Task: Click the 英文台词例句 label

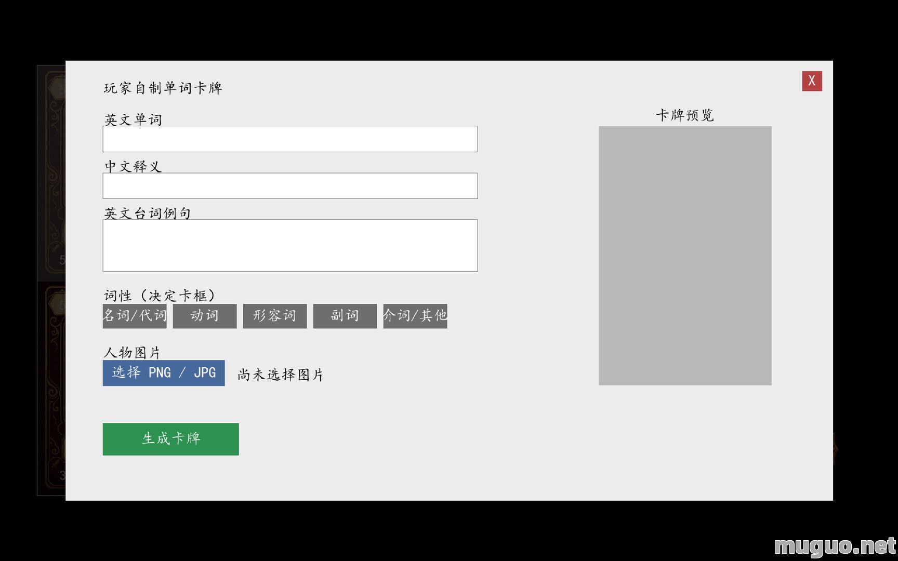Action: click(148, 213)
